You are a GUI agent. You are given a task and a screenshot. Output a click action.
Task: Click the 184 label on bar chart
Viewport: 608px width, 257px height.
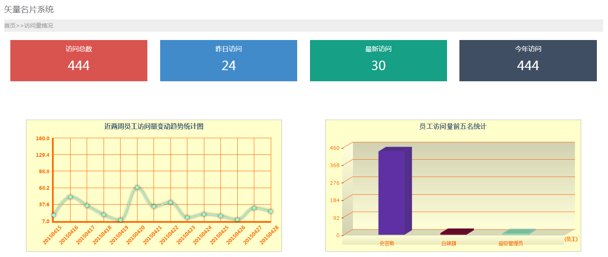tap(335, 200)
